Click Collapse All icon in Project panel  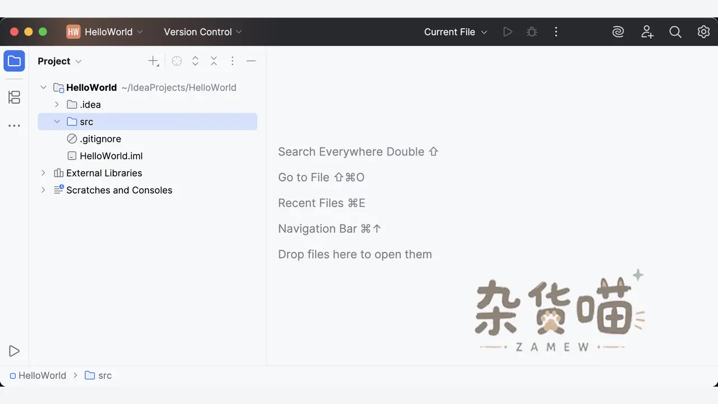214,61
